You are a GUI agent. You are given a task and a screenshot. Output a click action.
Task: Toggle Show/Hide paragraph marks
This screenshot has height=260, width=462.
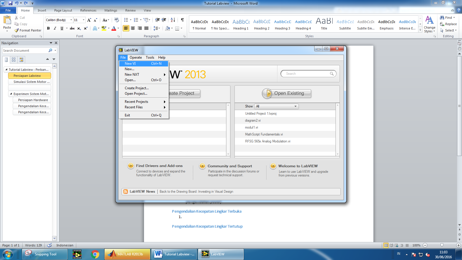coord(182,20)
